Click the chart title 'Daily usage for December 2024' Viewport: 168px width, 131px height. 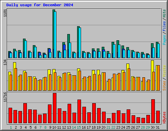[x=40, y=5]
